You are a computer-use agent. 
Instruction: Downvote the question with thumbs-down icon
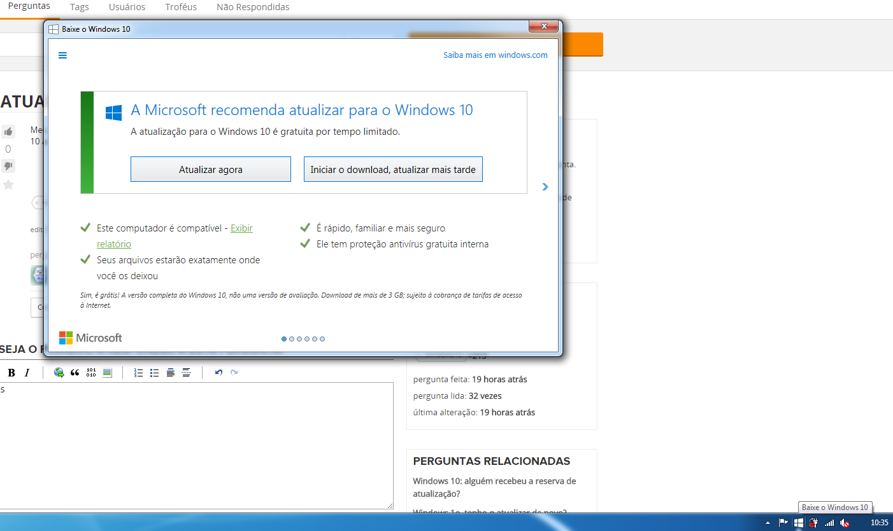pyautogui.click(x=8, y=166)
